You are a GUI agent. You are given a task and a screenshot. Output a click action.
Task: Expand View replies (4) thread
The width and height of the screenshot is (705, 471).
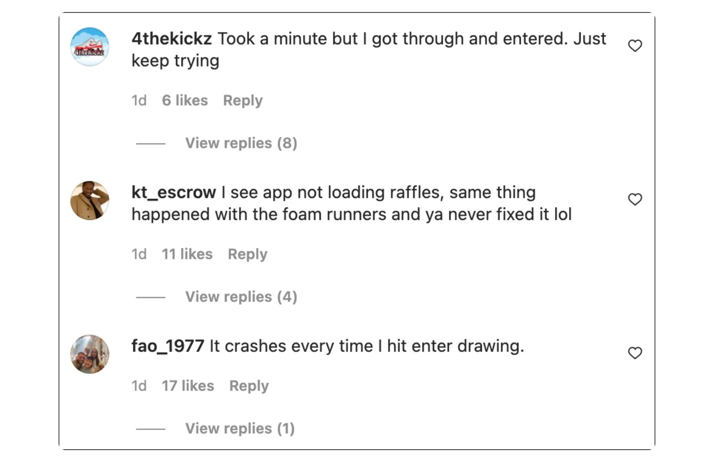(241, 297)
